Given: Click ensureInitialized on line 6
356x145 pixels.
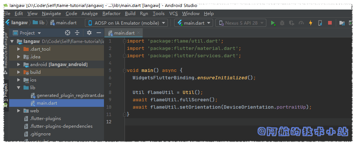Looking at the screenshot, I should pyautogui.click(x=222, y=77).
